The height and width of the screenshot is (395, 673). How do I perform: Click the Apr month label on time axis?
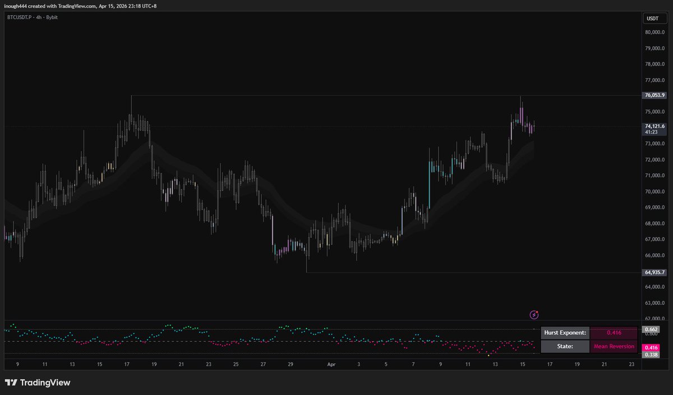click(331, 364)
